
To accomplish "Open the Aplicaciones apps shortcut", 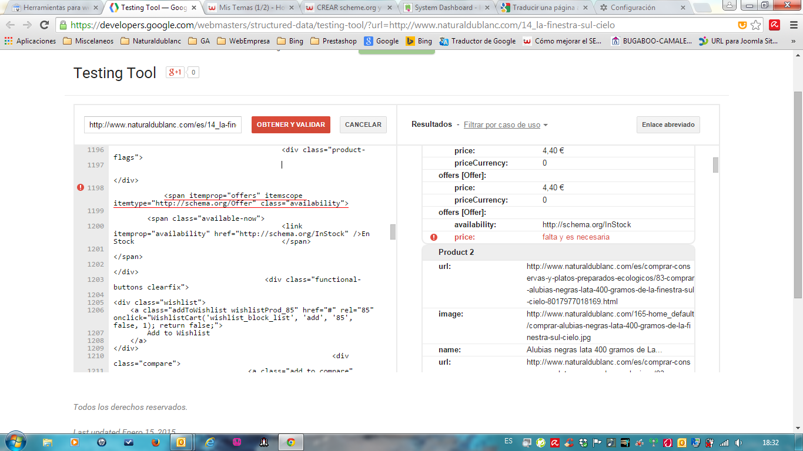I will (30, 41).
